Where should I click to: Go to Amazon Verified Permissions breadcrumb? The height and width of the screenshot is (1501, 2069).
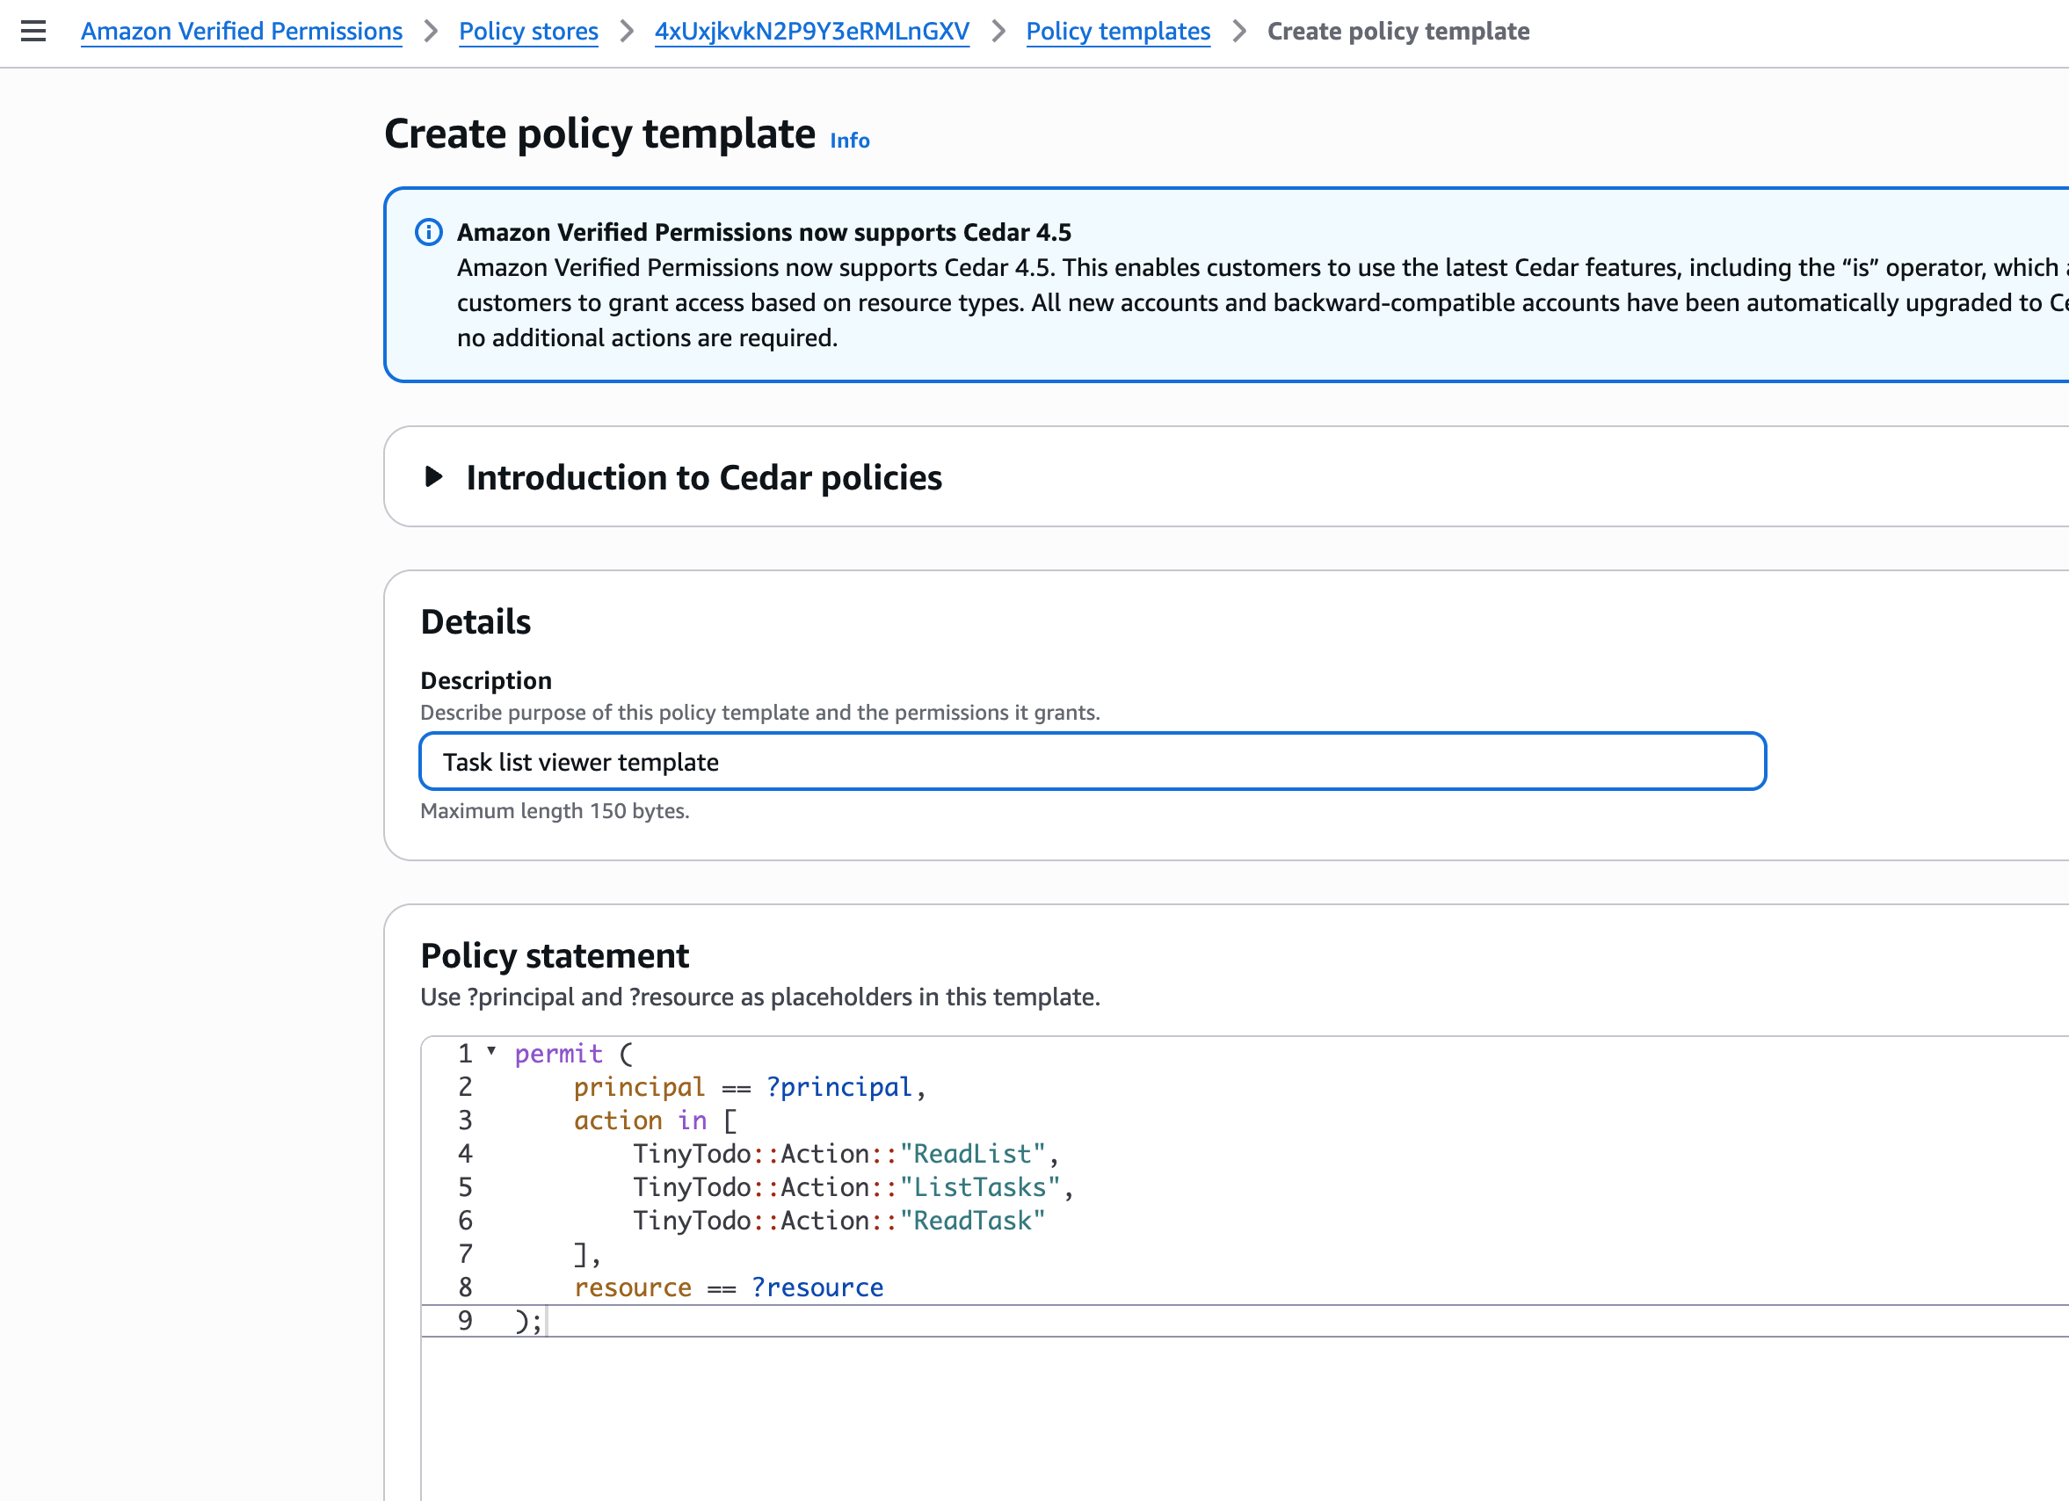241,31
